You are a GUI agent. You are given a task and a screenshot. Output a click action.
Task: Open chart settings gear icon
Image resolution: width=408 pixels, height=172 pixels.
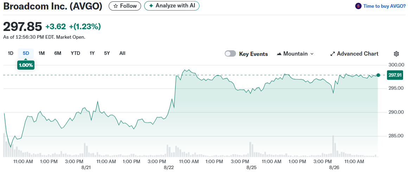[x=396, y=54]
